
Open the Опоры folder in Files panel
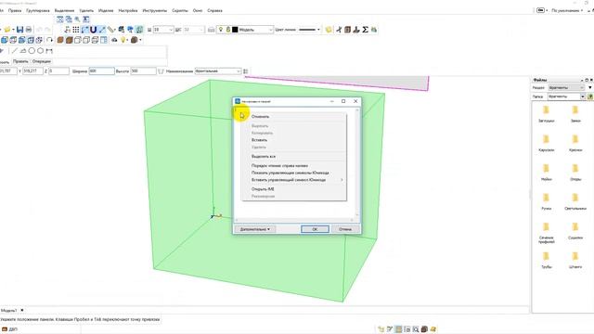point(575,173)
